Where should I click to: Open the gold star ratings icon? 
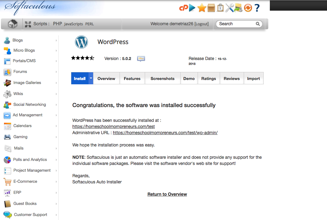pyautogui.click(x=202, y=8)
